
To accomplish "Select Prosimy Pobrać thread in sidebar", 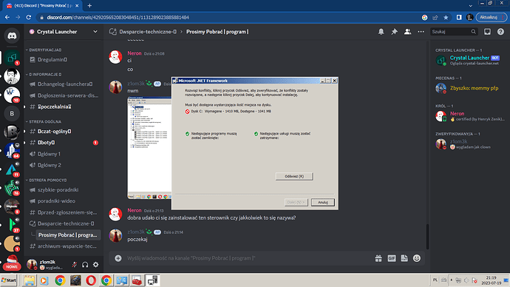I will click(68, 235).
